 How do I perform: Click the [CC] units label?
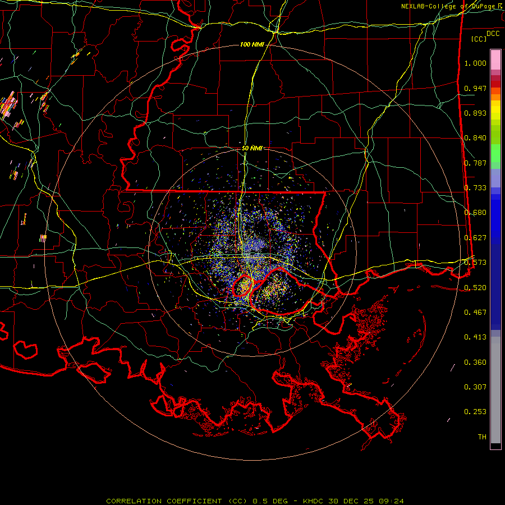pos(479,39)
